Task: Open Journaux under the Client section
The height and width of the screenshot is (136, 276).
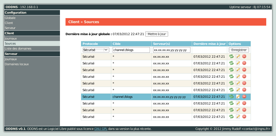Action: (x=11, y=38)
